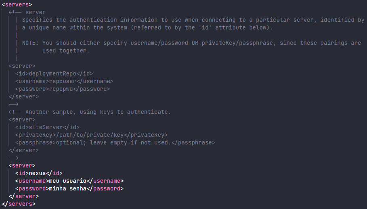This screenshot has width=367, height=209.
Task: Click the commented repouser username line
Action: (64, 82)
